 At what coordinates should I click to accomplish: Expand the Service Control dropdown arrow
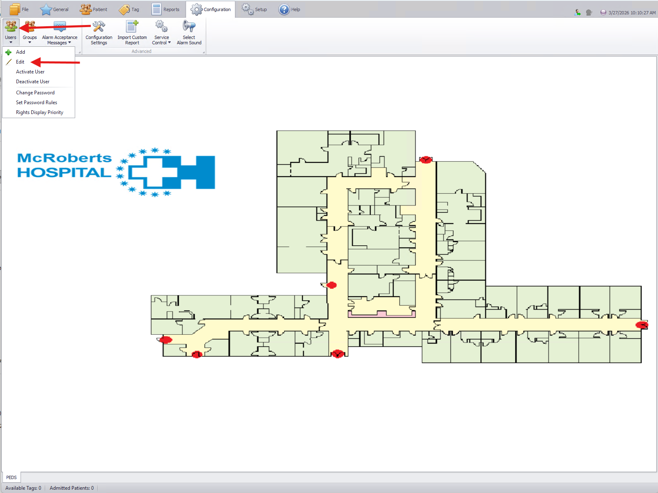[x=169, y=43]
